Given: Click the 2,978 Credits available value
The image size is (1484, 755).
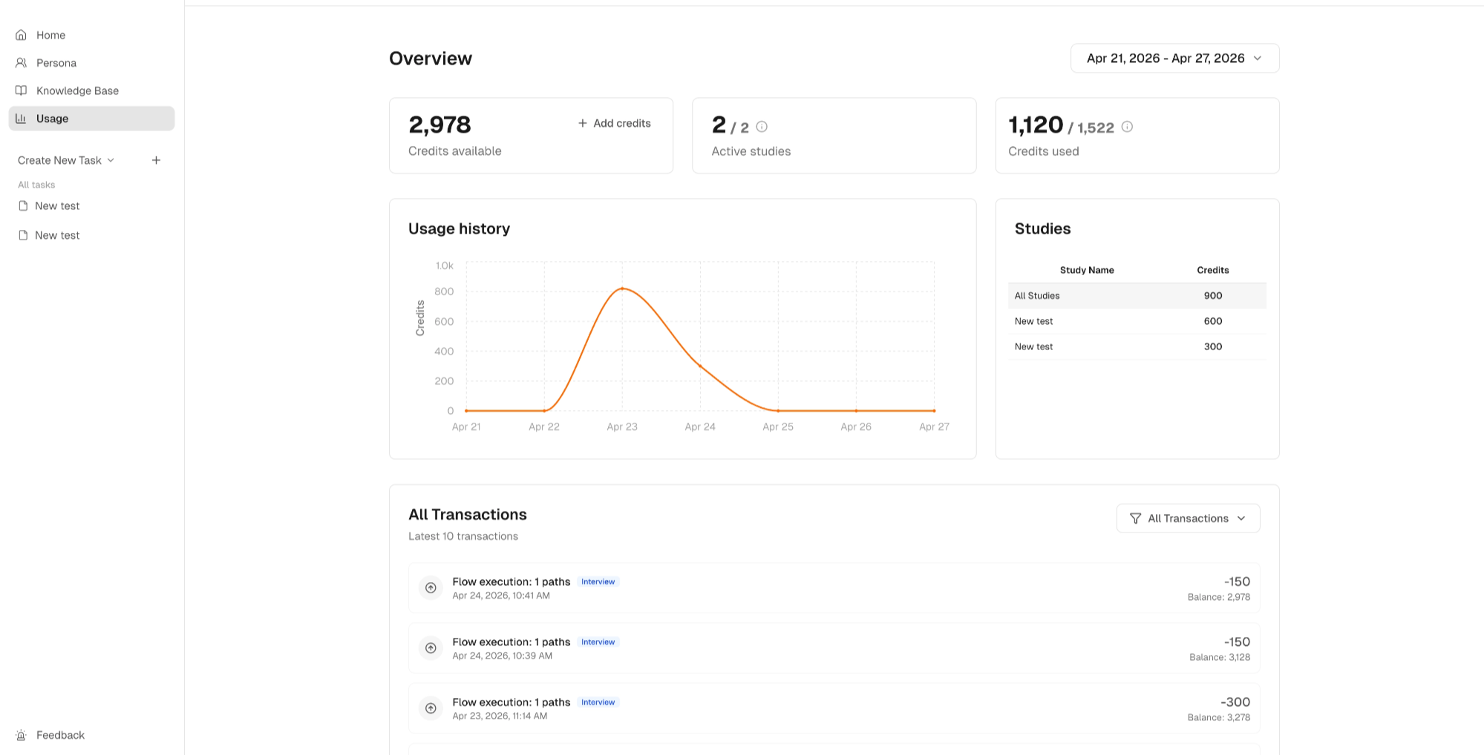Looking at the screenshot, I should (439, 125).
